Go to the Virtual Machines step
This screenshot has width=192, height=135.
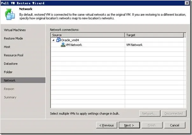(x=15, y=30)
